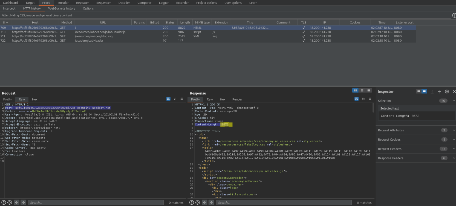Click highlighted Content-Length value 8672
This screenshot has height=206, width=456.
(x=225, y=125)
